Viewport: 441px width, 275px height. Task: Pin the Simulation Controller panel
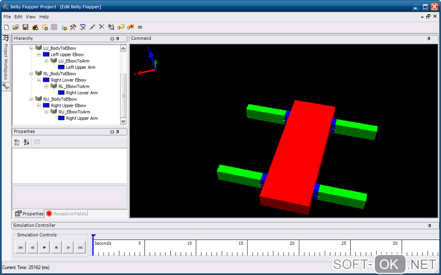(x=429, y=226)
